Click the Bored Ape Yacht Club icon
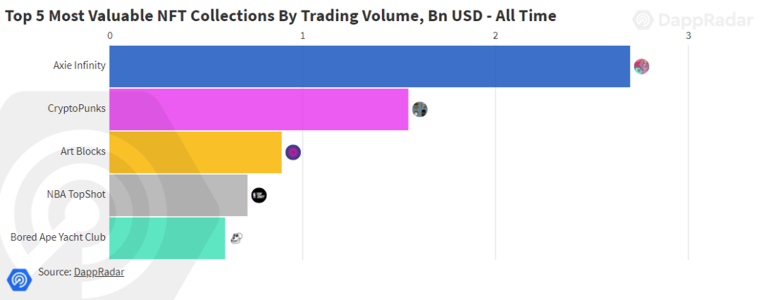The width and height of the screenshot is (761, 300). click(236, 238)
